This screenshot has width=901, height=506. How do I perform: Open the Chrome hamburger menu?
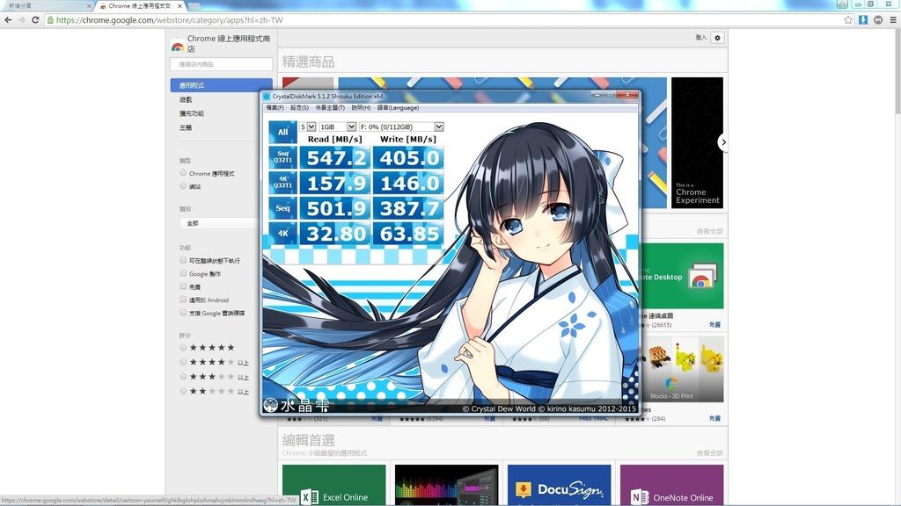(893, 19)
